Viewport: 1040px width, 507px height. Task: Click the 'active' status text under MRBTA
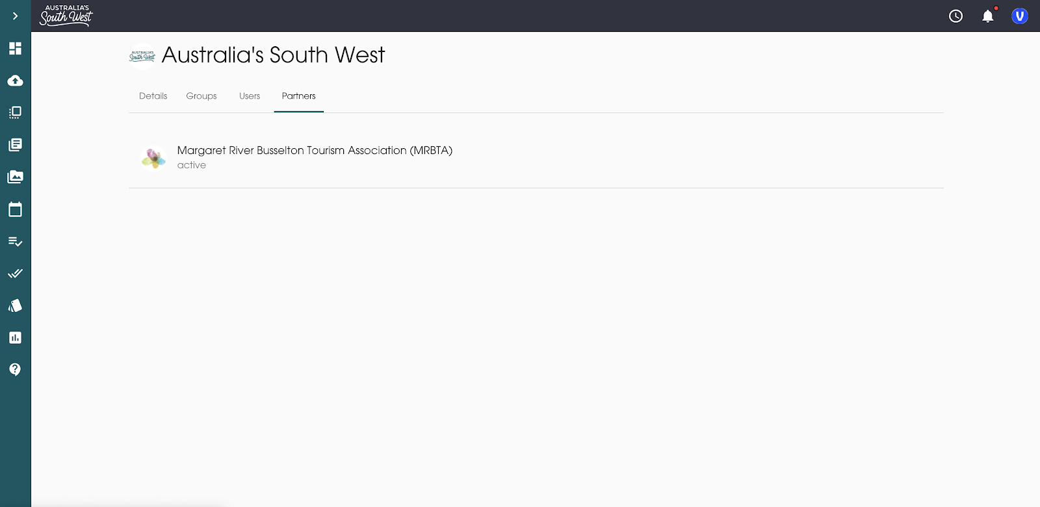coord(192,165)
